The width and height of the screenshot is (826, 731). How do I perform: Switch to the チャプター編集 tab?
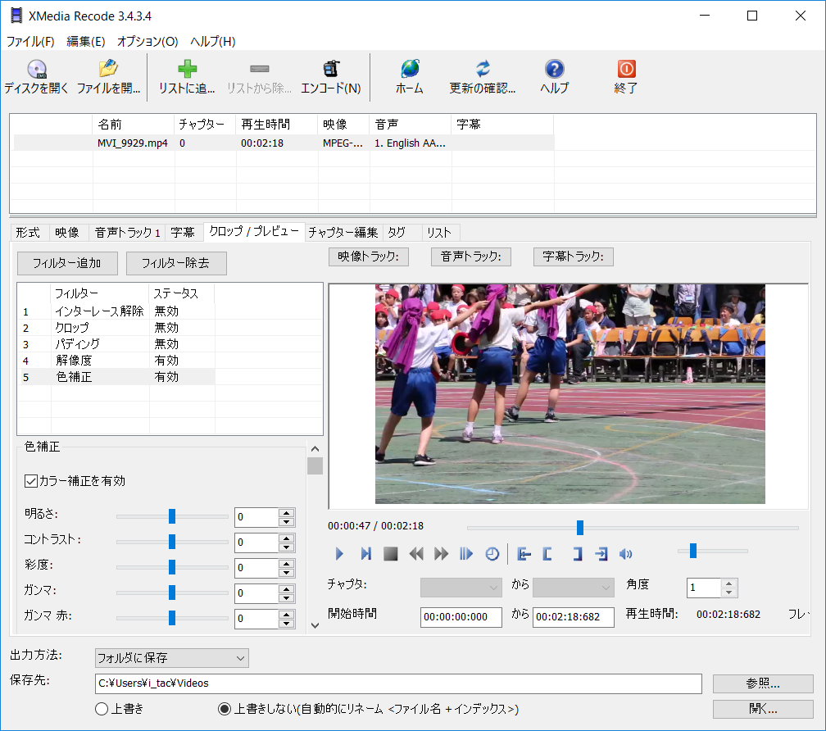pos(343,233)
